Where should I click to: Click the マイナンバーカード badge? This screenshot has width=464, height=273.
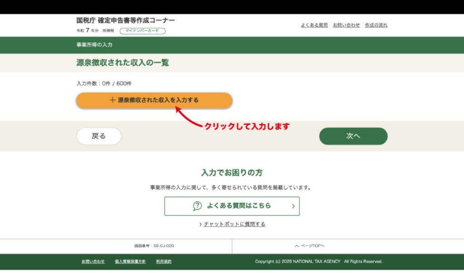[x=142, y=31]
